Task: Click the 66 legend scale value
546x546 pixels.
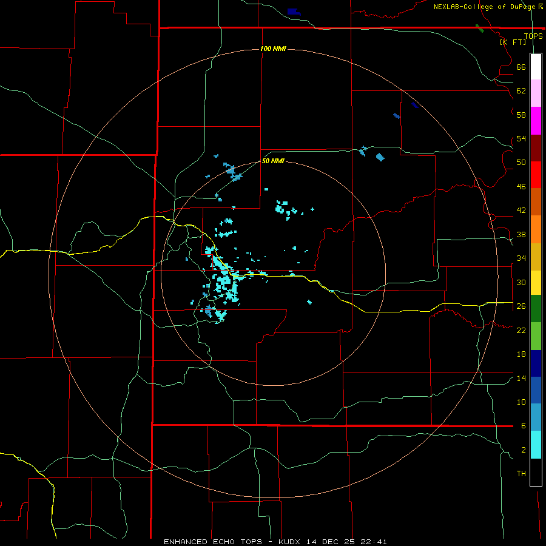Action: (x=521, y=67)
